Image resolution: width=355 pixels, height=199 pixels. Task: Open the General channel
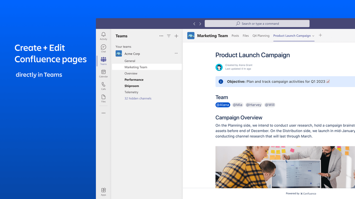(x=130, y=61)
